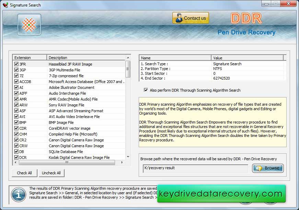Image resolution: width=299 pixels, height=210 pixels.
Task: Select the 3GP Multimedia File row
Action: click(69, 70)
